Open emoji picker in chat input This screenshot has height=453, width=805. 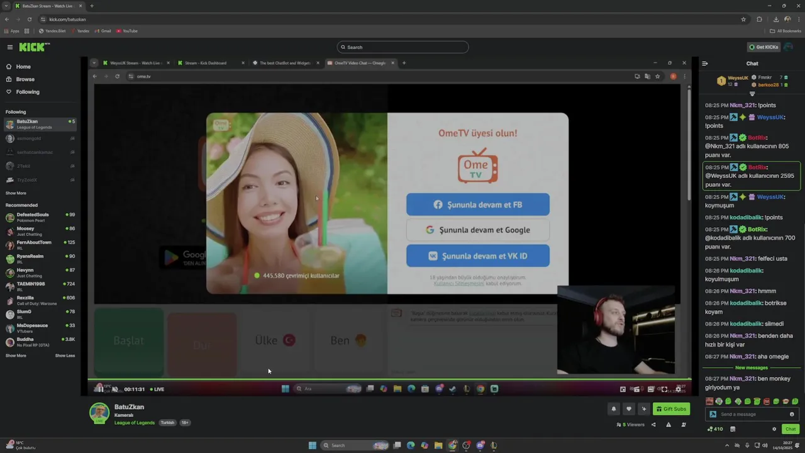click(792, 414)
